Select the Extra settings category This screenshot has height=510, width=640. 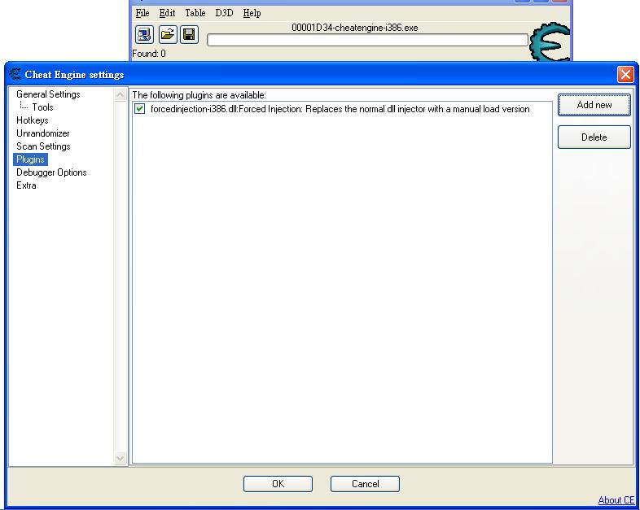[x=26, y=185]
